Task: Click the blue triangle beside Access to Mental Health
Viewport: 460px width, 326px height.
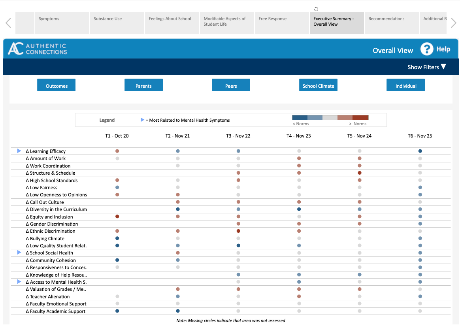Action: (19, 282)
